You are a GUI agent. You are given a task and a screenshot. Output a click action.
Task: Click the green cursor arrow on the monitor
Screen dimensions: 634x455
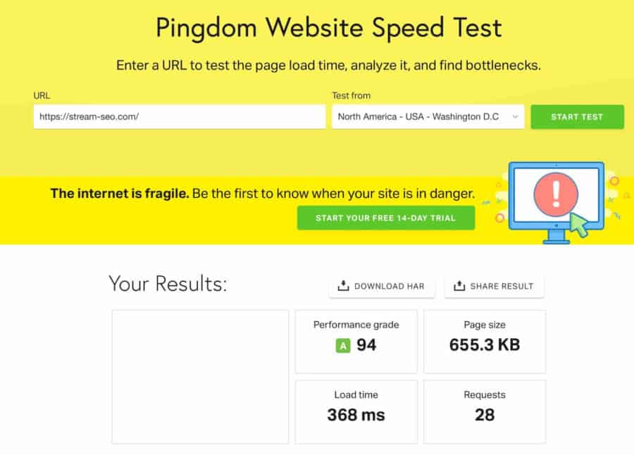click(x=580, y=225)
